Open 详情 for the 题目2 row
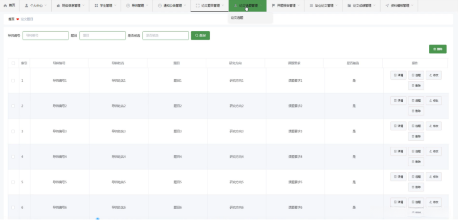This screenshot has width=458, height=222. (x=399, y=100)
